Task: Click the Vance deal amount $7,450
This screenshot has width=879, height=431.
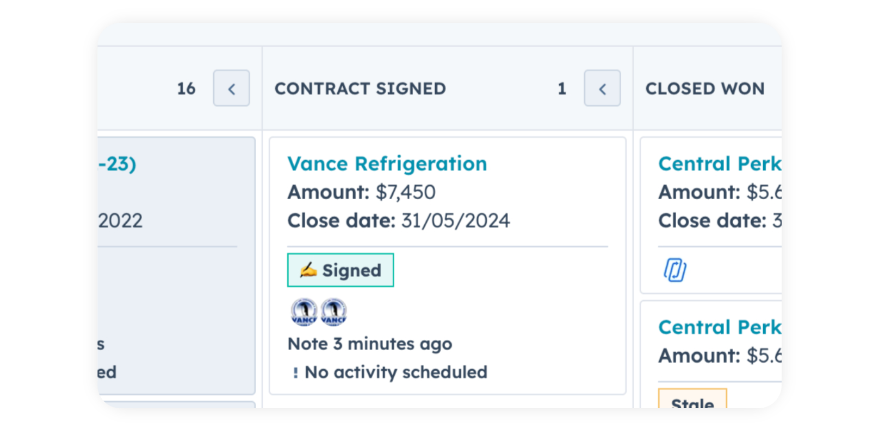Action: 405,192
